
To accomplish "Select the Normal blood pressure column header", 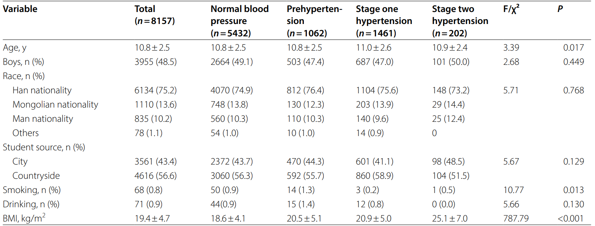I will pos(239,21).
